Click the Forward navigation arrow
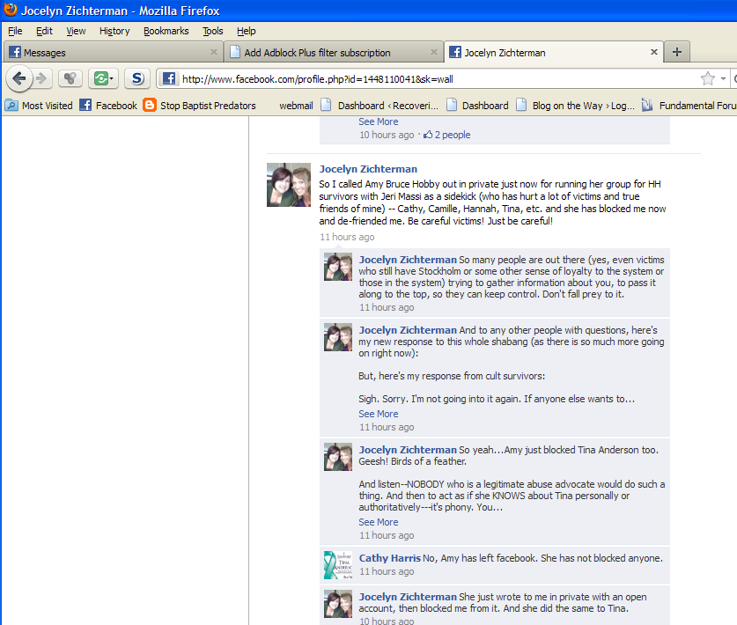This screenshot has height=625, width=737. [x=42, y=78]
